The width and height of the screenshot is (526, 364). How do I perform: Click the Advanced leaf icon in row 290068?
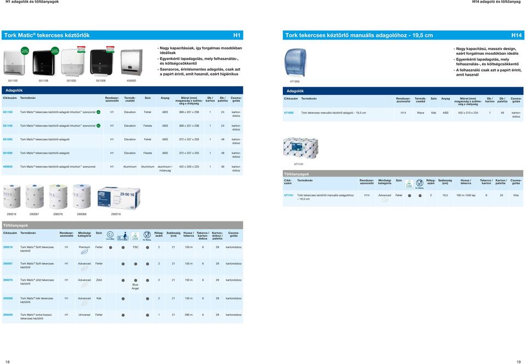click(x=84, y=303)
